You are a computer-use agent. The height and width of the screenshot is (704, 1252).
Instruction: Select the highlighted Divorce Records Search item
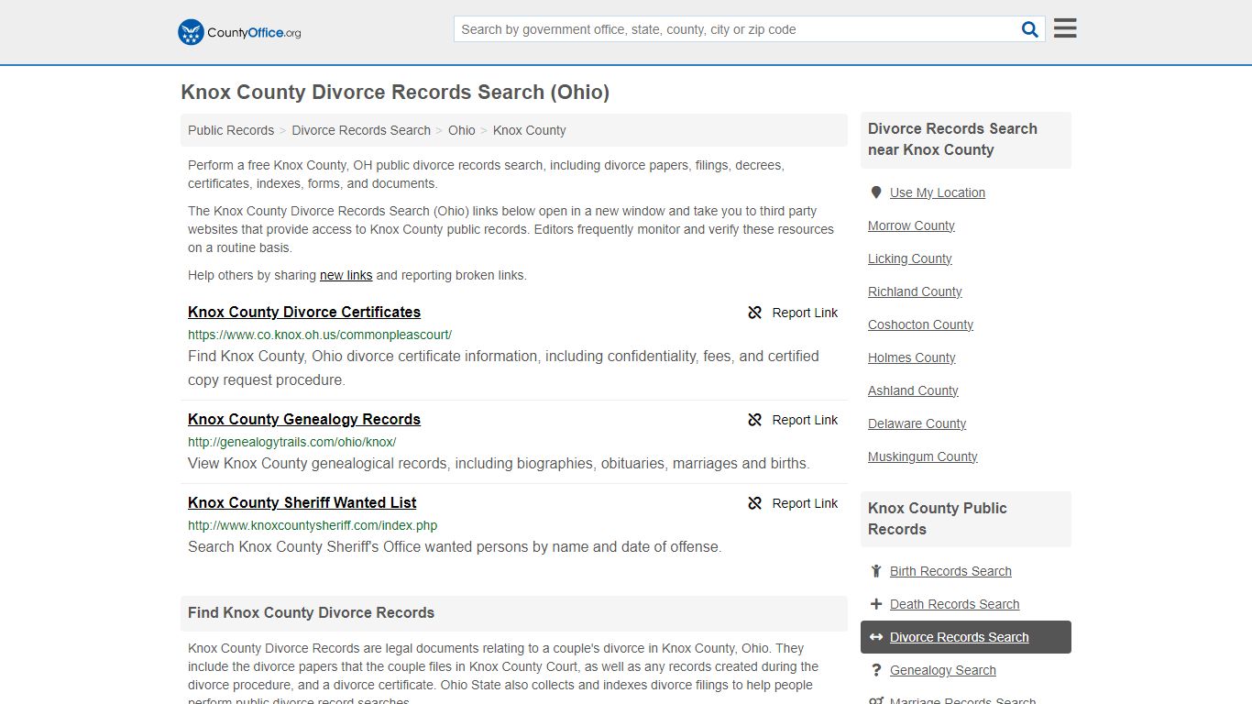(966, 637)
